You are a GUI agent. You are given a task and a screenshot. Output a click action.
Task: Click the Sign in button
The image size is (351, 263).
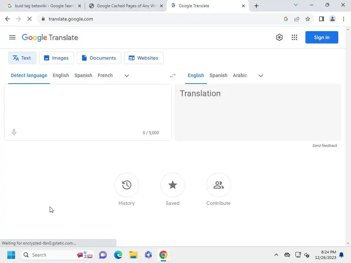click(x=322, y=37)
